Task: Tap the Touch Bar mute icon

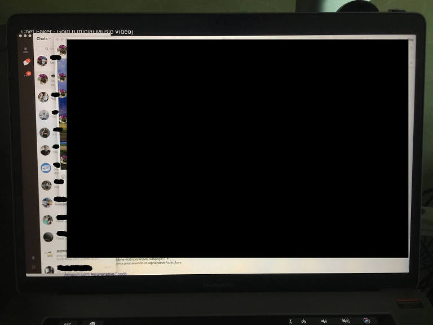Action: tap(346, 321)
